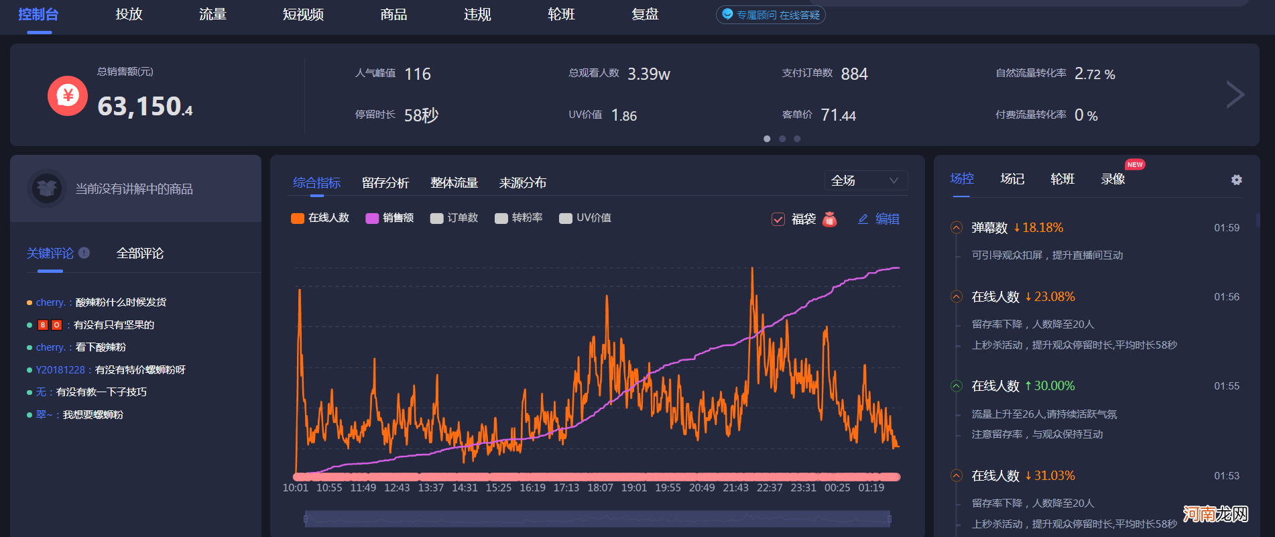The image size is (1275, 537).
Task: Collapse the 在线人数 31.03% event
Action: pos(957,476)
